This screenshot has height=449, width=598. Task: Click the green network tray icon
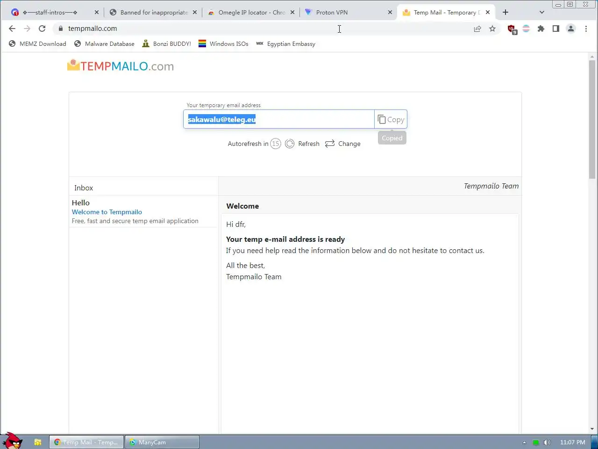pos(536,442)
